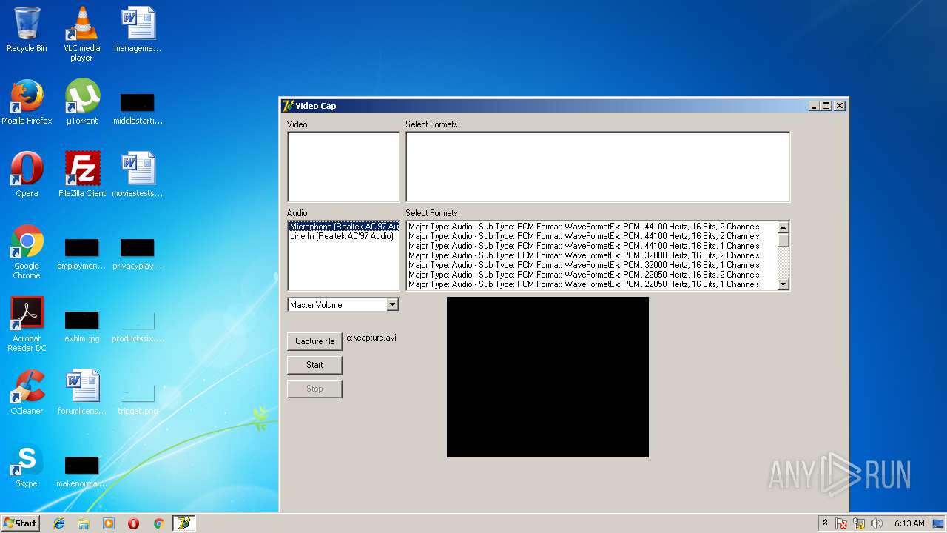947x533 pixels.
Task: Click audio formats scrollbar up arrow
Action: [783, 227]
